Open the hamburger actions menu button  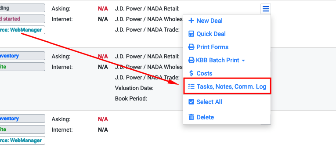[266, 9]
